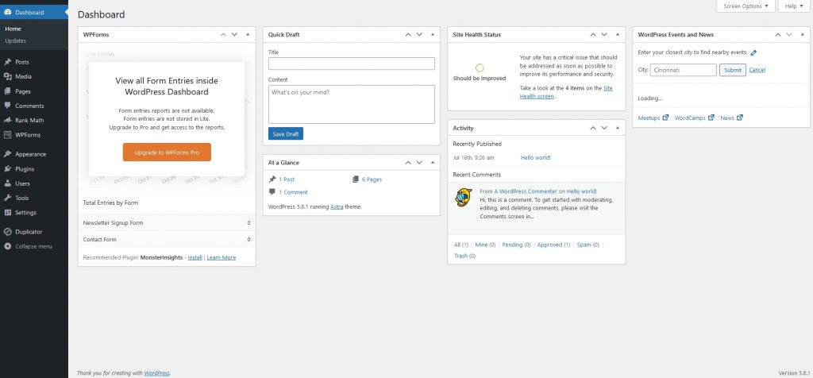The width and height of the screenshot is (813, 378).
Task: Click the Duplicator icon in sidebar
Action: coord(8,232)
